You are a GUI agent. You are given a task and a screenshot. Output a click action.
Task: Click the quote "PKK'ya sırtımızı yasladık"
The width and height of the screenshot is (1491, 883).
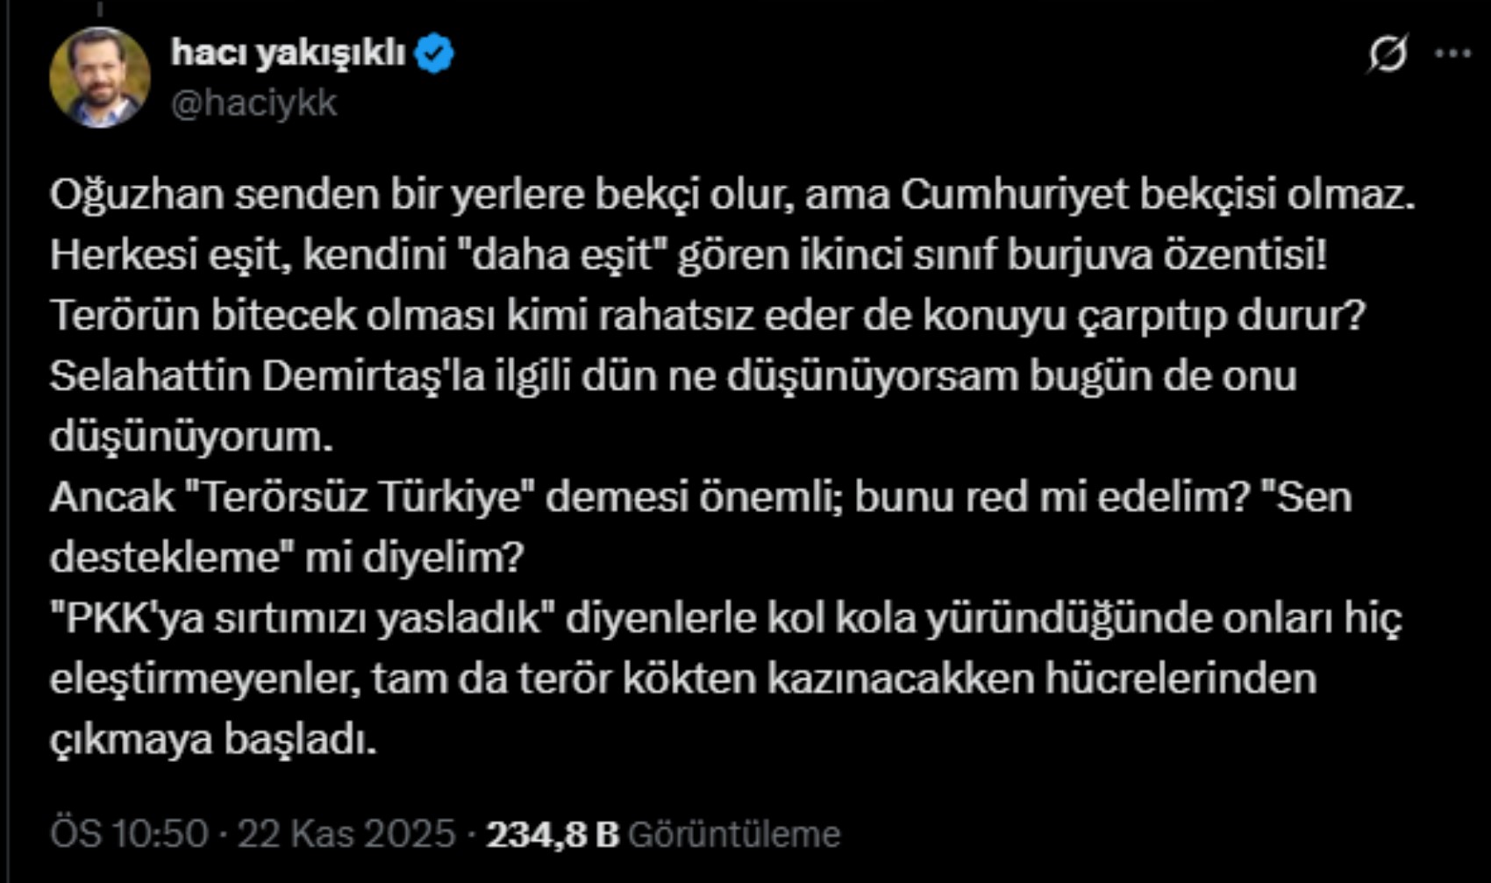[x=306, y=618]
